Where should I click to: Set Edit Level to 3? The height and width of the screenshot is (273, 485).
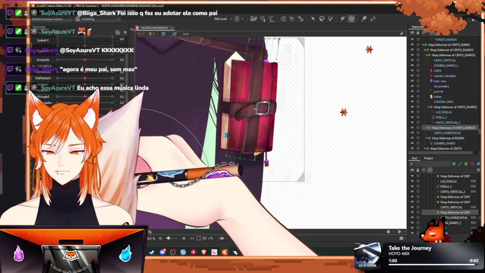[x=242, y=19]
